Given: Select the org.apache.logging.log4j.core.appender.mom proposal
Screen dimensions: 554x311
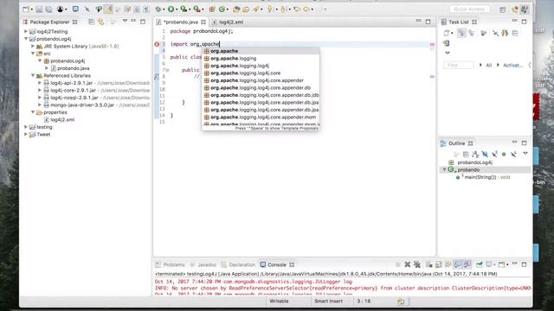Looking at the screenshot, I should pyautogui.click(x=261, y=117).
